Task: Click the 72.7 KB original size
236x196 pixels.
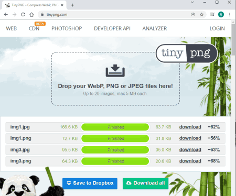Action: [70, 138]
